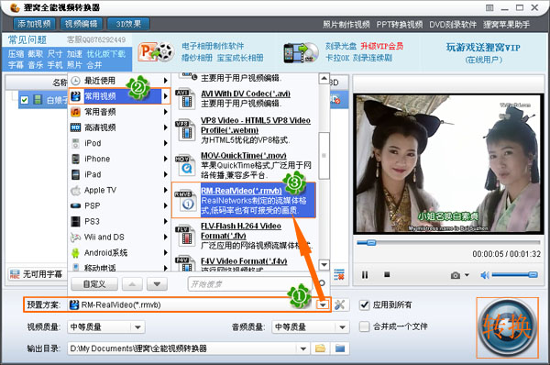Screen dimensions: 550x365
Task: Click the video progress slider
Action: [448, 242]
